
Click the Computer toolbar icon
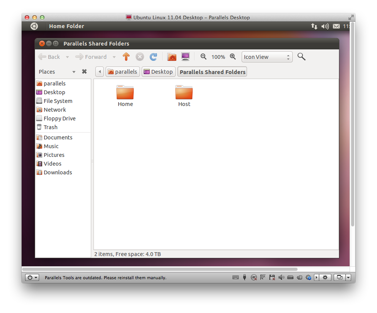click(185, 57)
